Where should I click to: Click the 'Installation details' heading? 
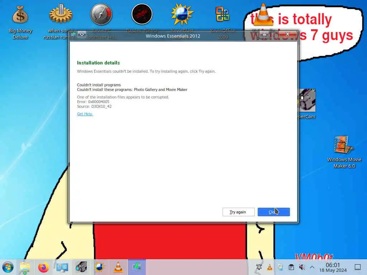pyautogui.click(x=98, y=63)
